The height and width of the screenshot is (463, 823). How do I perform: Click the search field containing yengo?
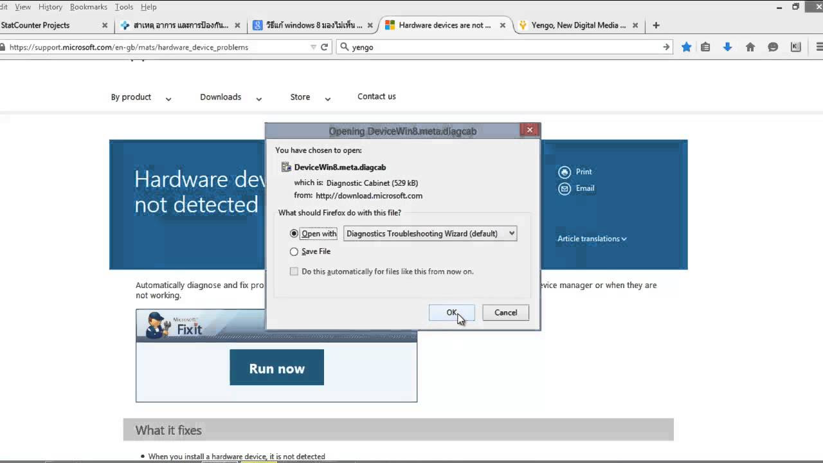505,47
